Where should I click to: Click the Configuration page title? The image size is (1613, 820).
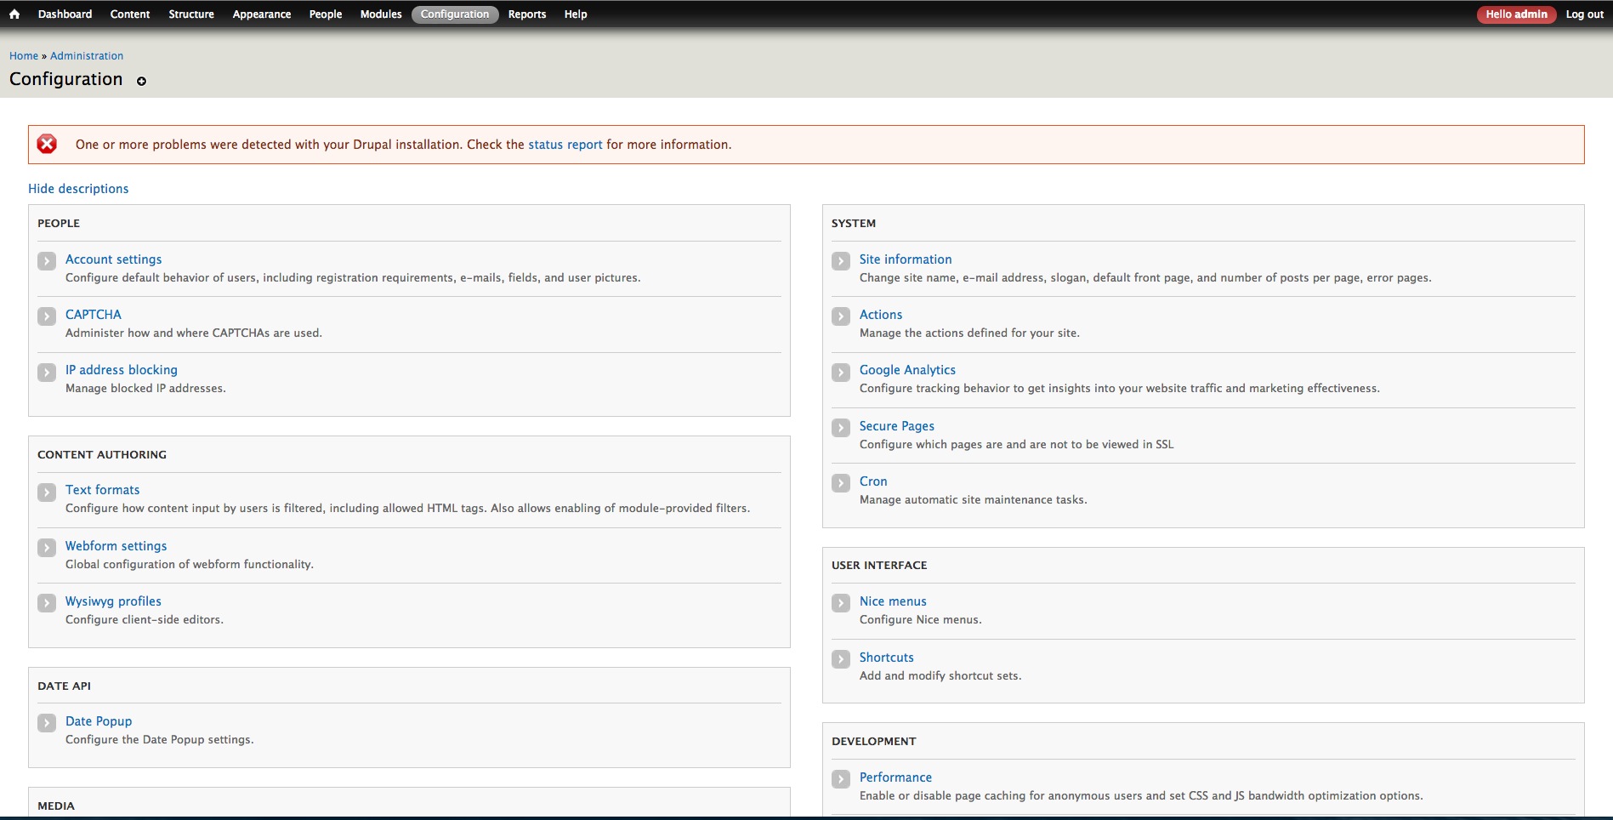[x=66, y=79]
